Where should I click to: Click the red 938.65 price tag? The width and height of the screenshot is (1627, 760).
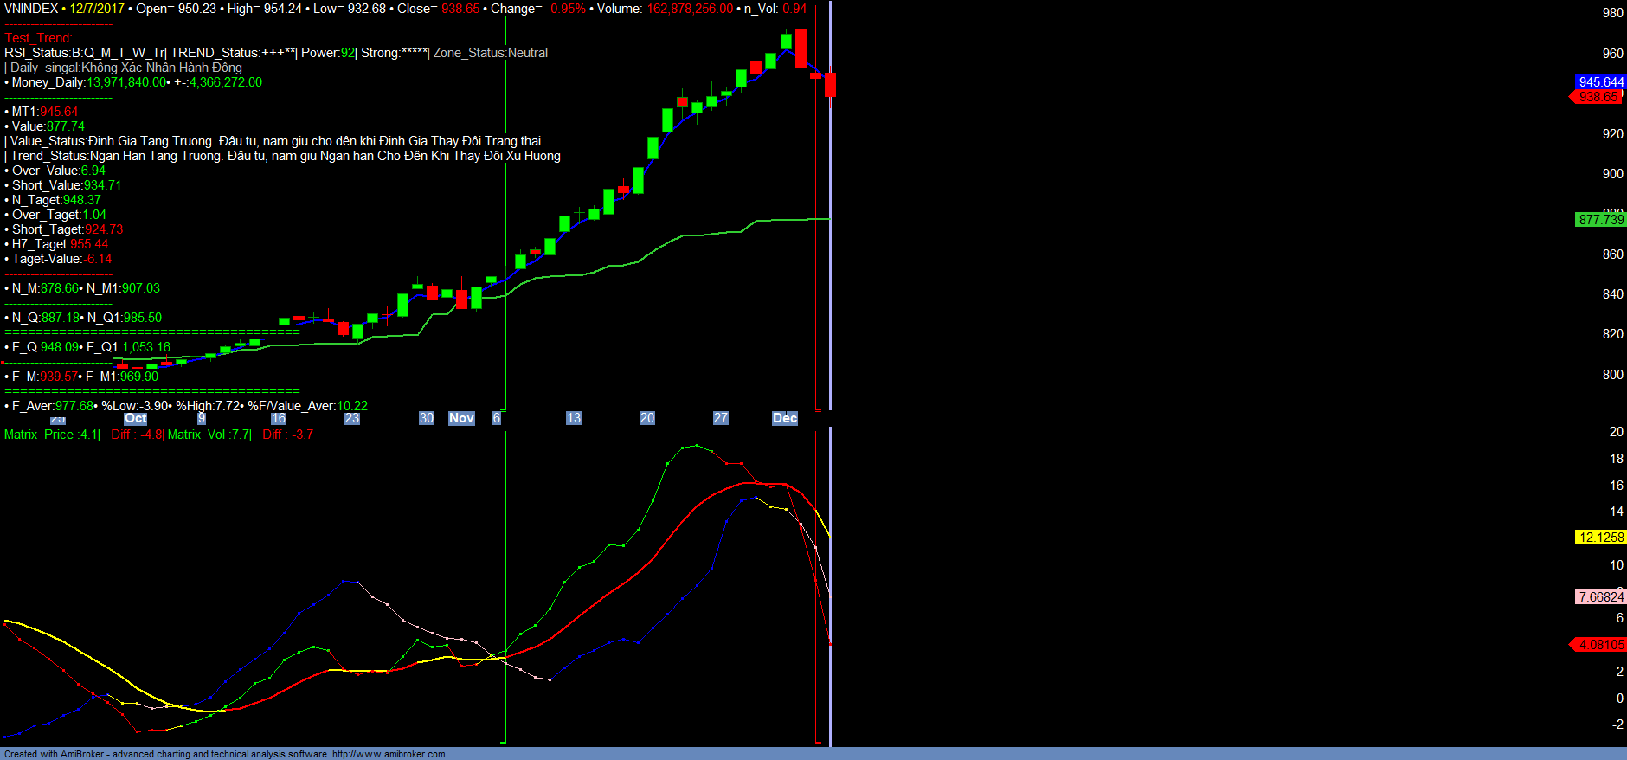pyautogui.click(x=1598, y=97)
